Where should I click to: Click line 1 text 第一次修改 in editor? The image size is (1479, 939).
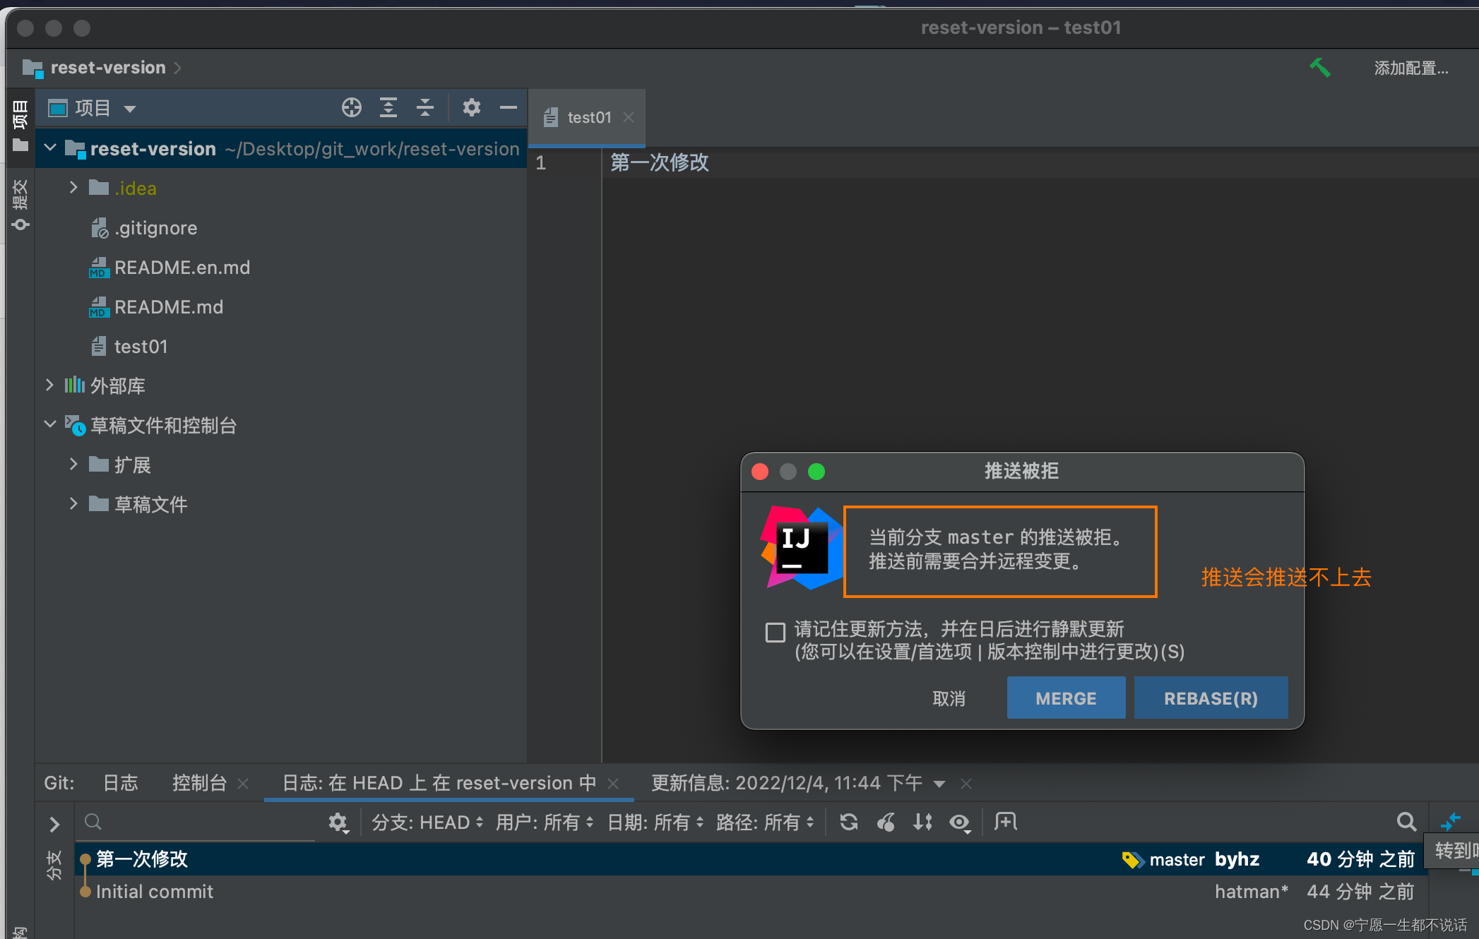659,162
